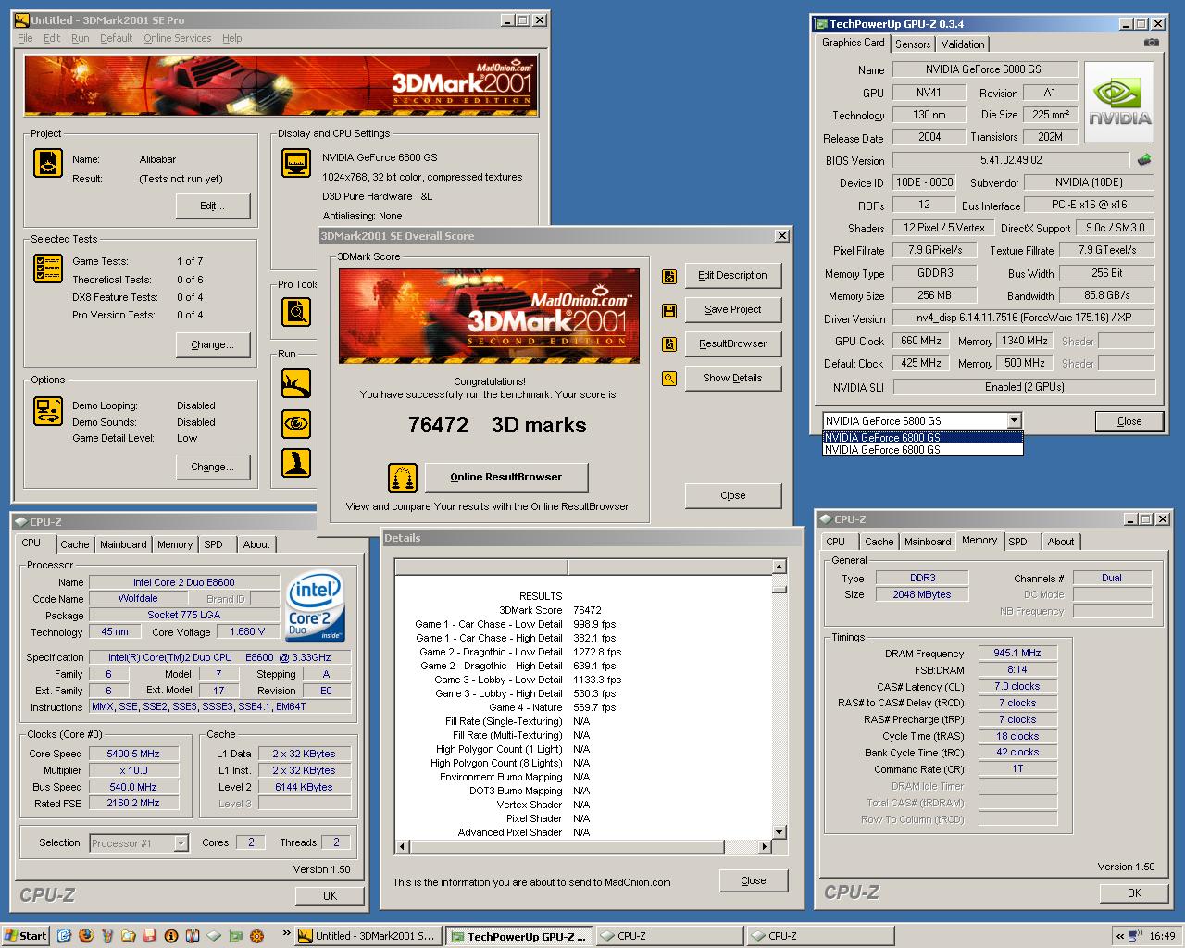Open the folder icon in quick launch
The width and height of the screenshot is (1185, 948).
129,936
